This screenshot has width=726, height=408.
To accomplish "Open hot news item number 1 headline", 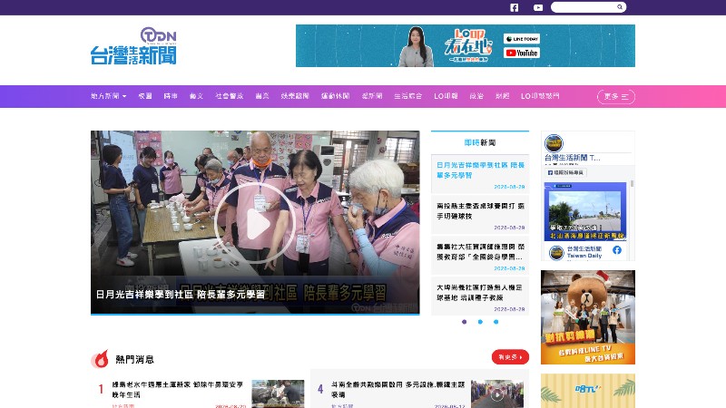I will tap(177, 390).
